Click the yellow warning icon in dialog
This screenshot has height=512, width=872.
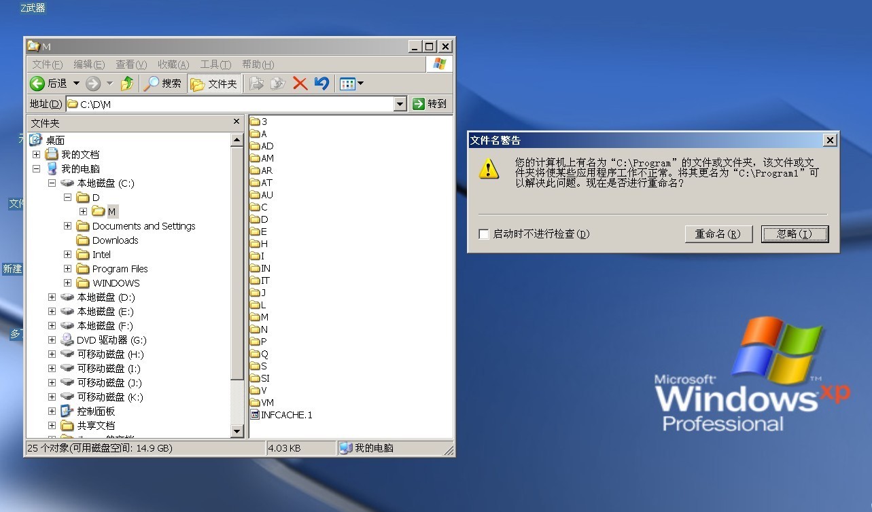pos(489,168)
